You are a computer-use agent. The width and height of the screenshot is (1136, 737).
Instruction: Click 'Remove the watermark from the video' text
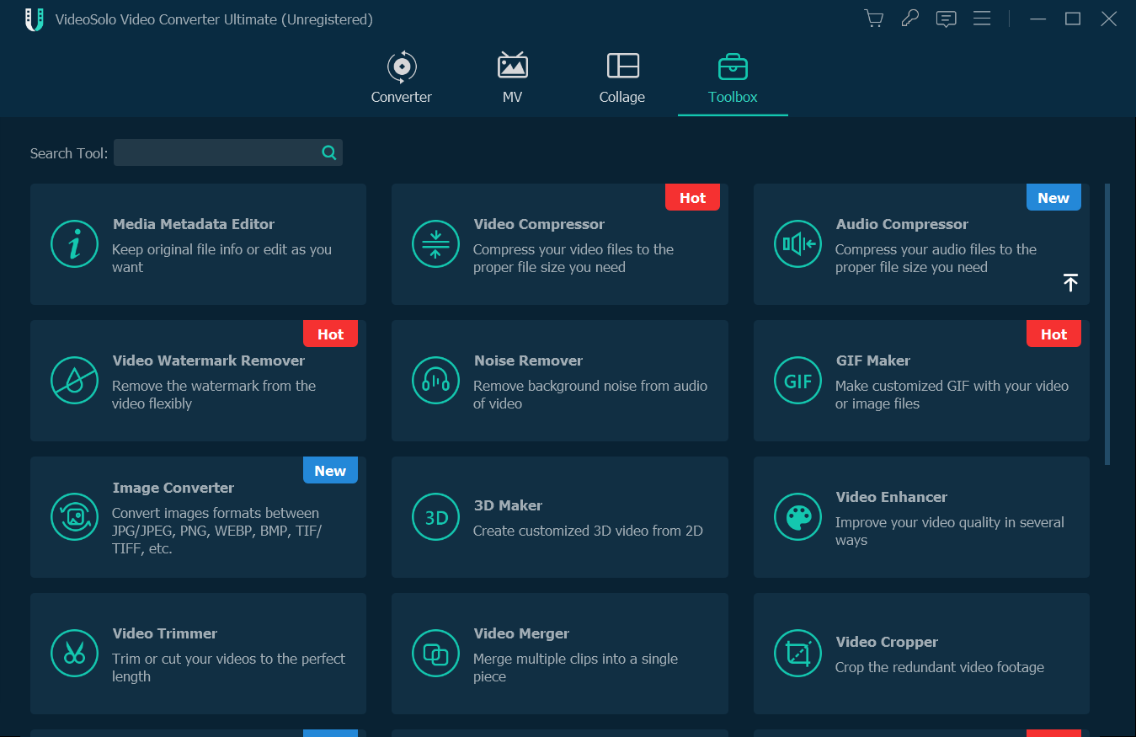pos(214,394)
